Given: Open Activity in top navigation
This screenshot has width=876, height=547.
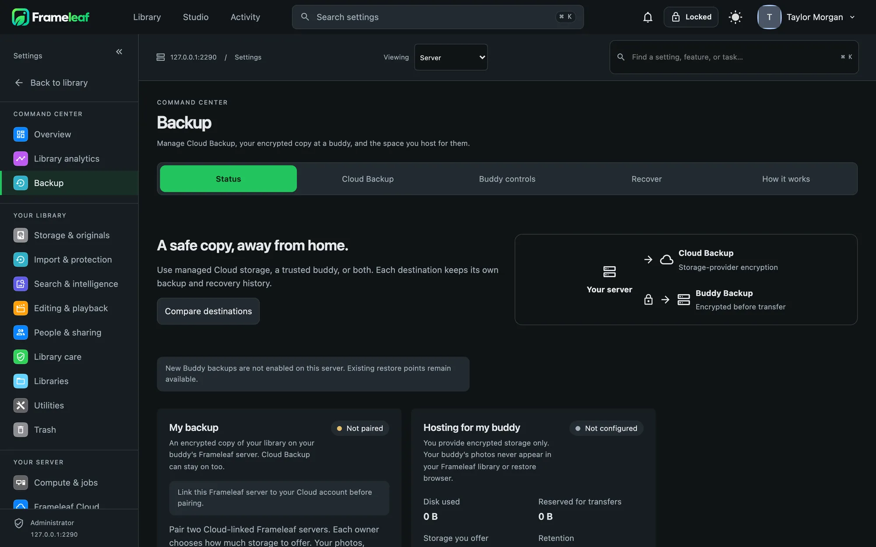Looking at the screenshot, I should tap(245, 17).
